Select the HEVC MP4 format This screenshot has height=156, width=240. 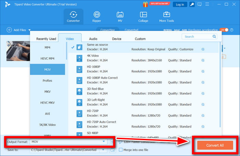(47, 58)
